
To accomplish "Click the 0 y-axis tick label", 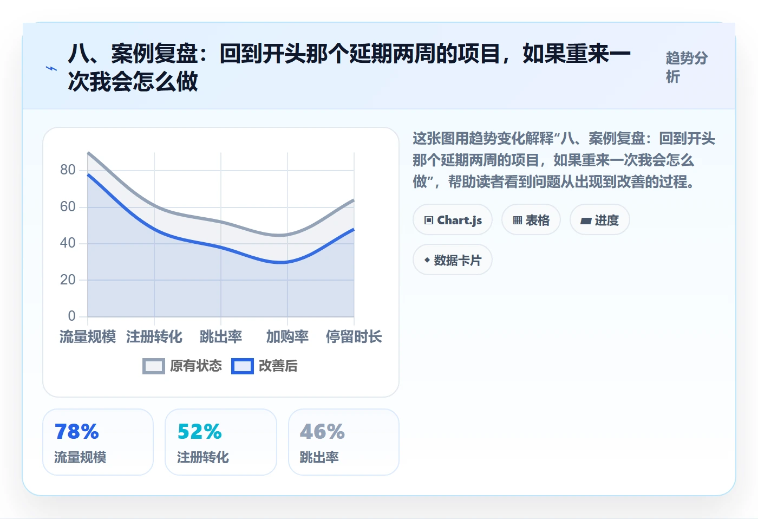I will click(x=71, y=316).
